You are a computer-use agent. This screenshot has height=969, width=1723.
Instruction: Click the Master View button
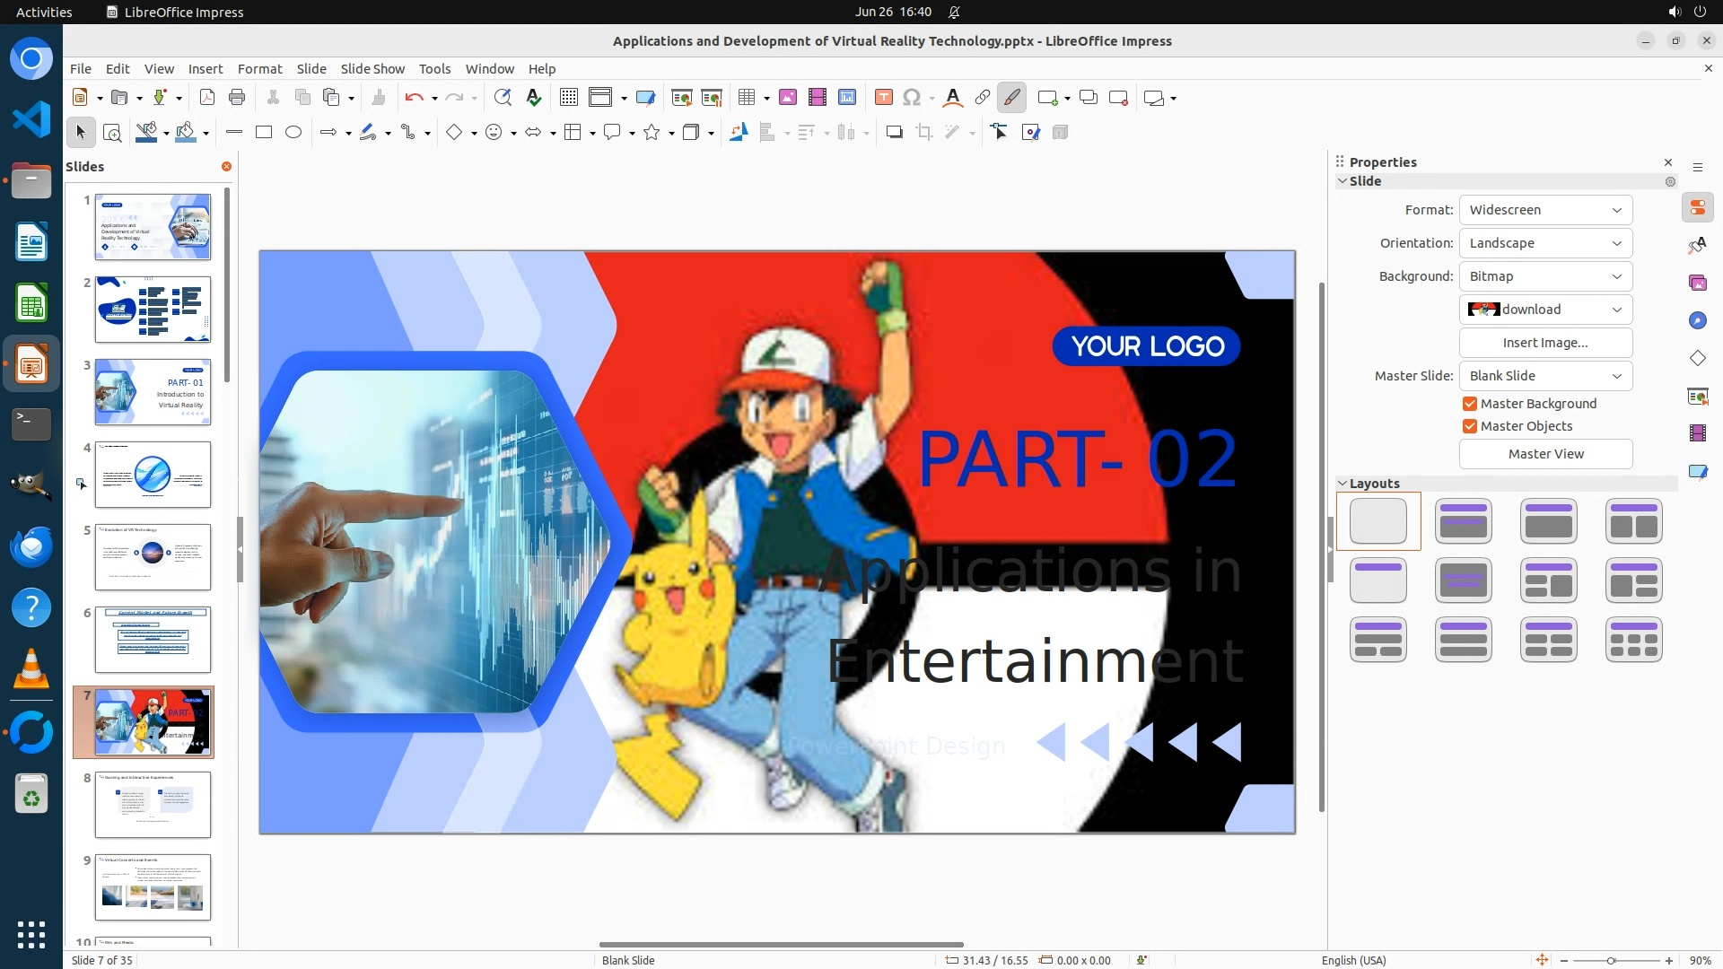click(x=1545, y=454)
